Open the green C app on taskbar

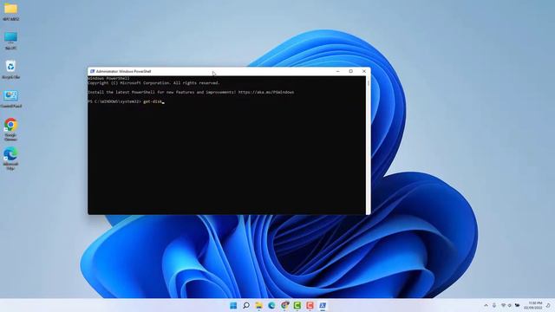pos(297,305)
